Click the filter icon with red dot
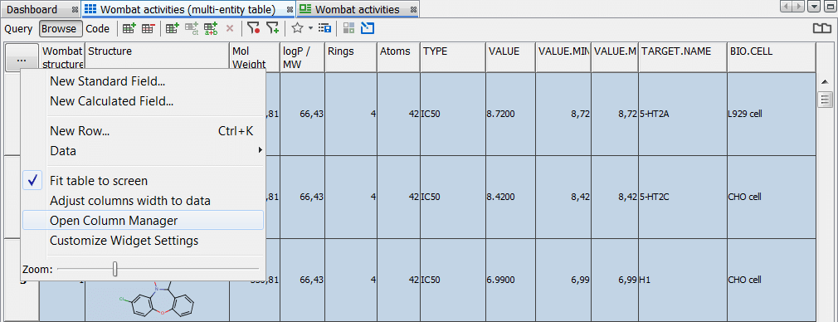The width and height of the screenshot is (838, 322). click(253, 29)
